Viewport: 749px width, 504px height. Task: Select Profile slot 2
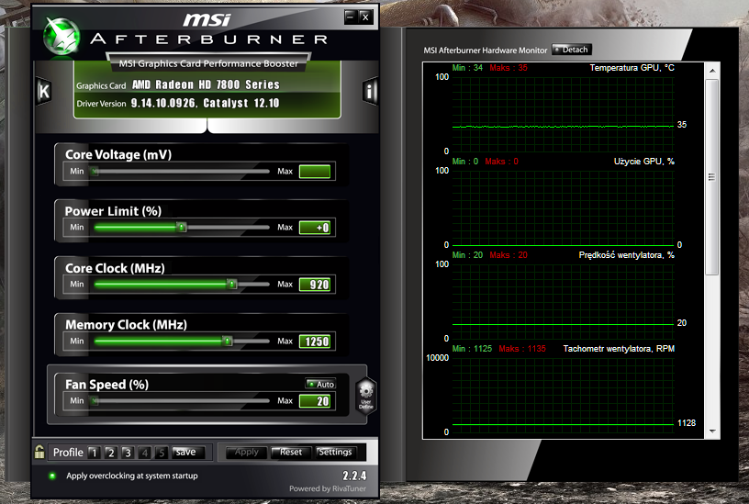[110, 453]
